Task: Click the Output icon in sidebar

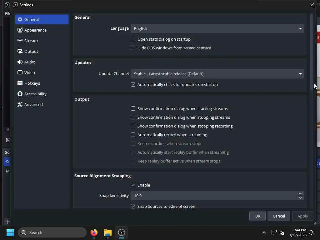Action: pyautogui.click(x=20, y=51)
